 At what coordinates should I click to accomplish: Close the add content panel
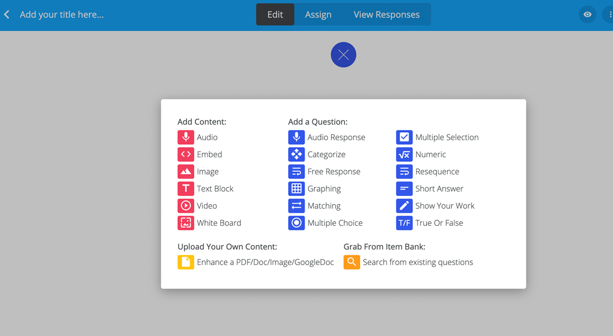pos(343,54)
